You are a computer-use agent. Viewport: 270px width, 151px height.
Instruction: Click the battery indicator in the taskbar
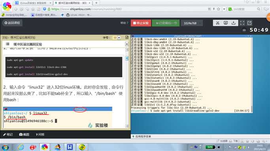210,147
